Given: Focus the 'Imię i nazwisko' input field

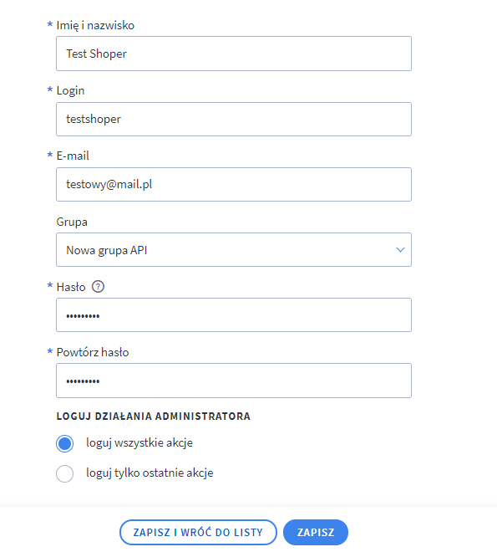Looking at the screenshot, I should [x=234, y=54].
